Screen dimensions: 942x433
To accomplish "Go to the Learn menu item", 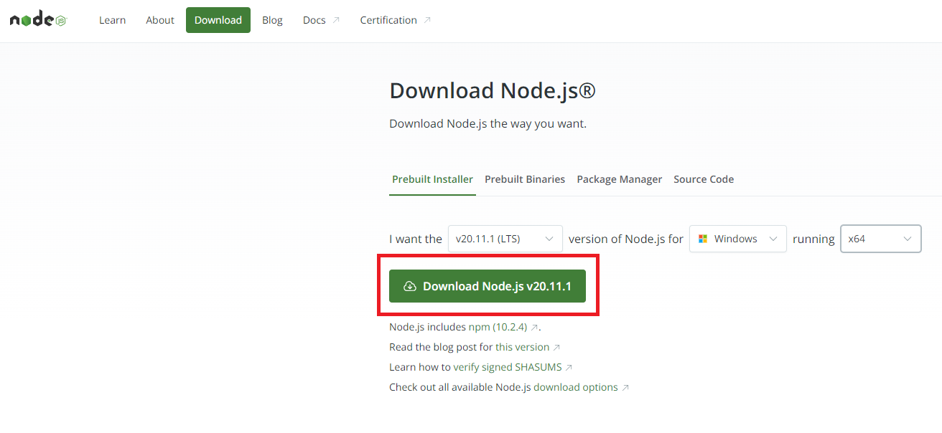I will pos(112,20).
